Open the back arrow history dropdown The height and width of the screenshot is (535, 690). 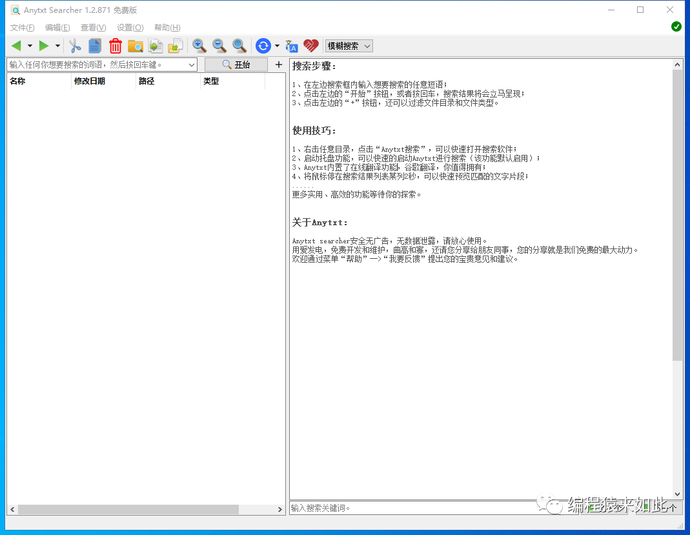[30, 46]
